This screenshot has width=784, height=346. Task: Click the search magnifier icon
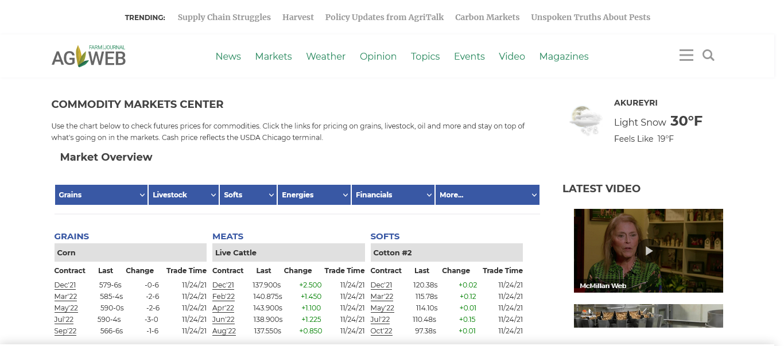[x=708, y=55]
